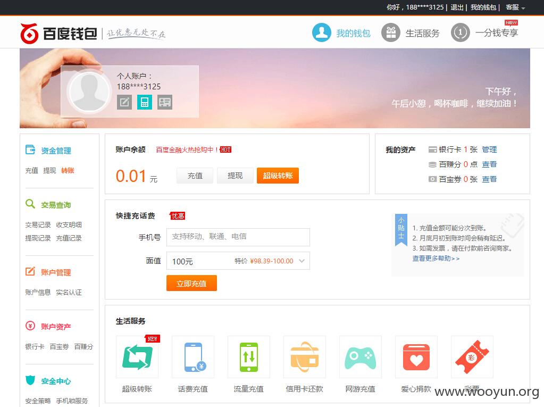The width and height of the screenshot is (544, 407).
Task: Click 交易查询 magnifier icon in sidebar
Action: click(x=30, y=204)
